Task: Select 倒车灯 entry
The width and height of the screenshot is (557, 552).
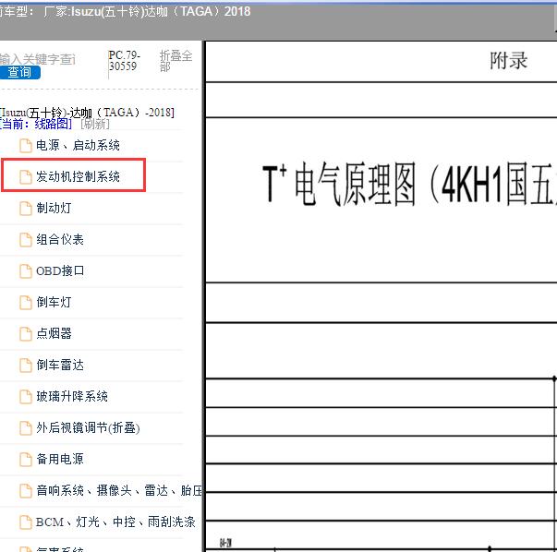Action: (x=54, y=302)
